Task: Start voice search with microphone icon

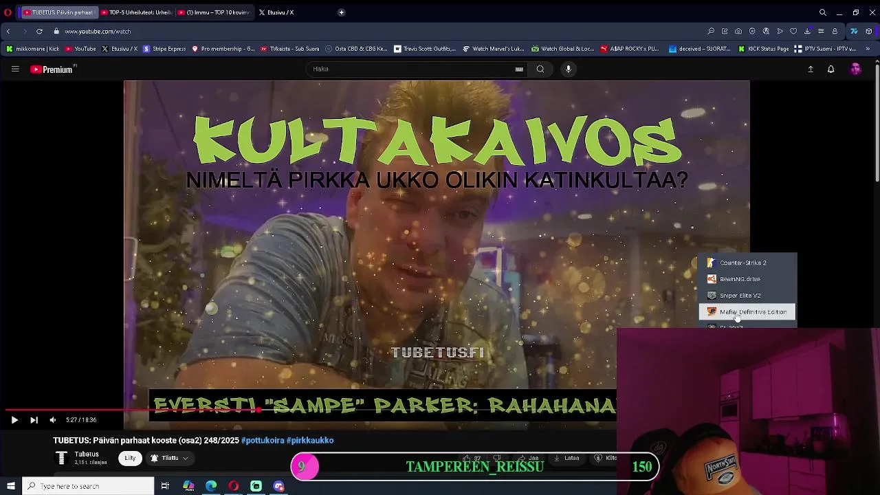Action: (568, 69)
